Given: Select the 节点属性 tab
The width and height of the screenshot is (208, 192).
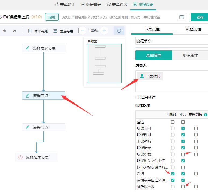Looking at the screenshot, I should 152,29.
